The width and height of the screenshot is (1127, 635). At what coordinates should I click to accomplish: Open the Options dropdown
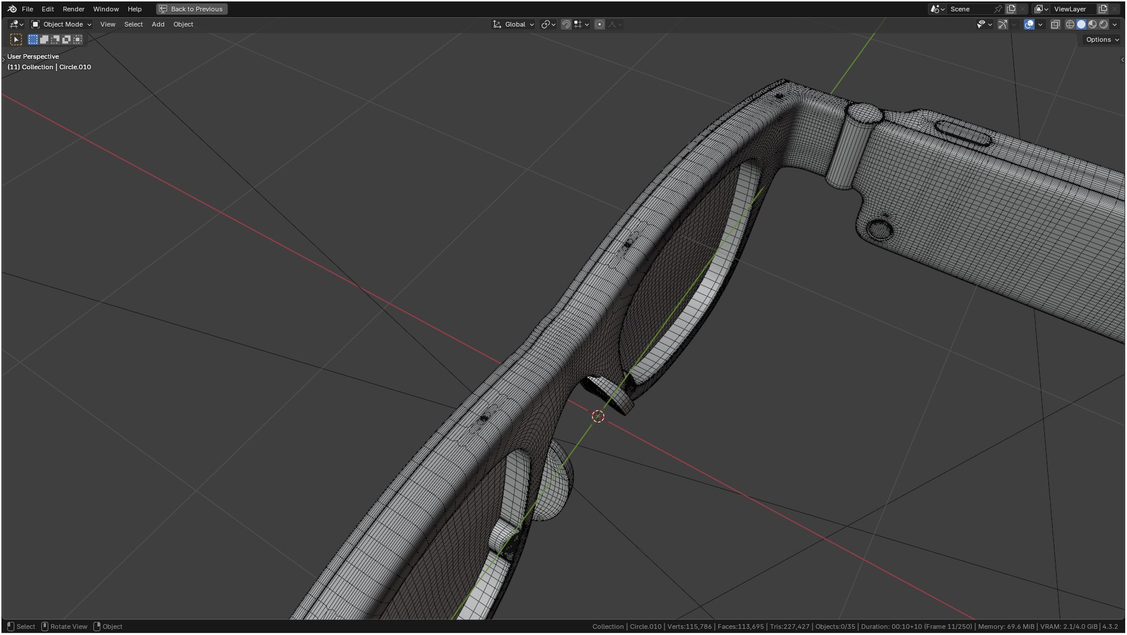(1102, 39)
